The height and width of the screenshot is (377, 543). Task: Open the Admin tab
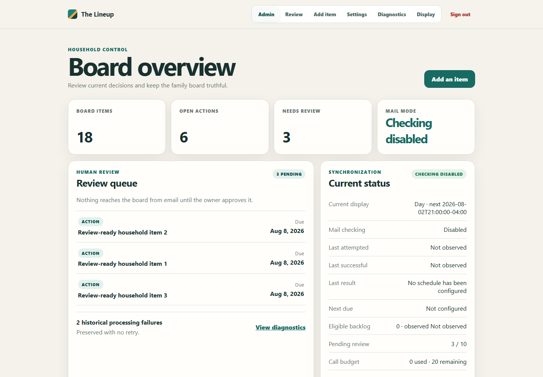266,14
